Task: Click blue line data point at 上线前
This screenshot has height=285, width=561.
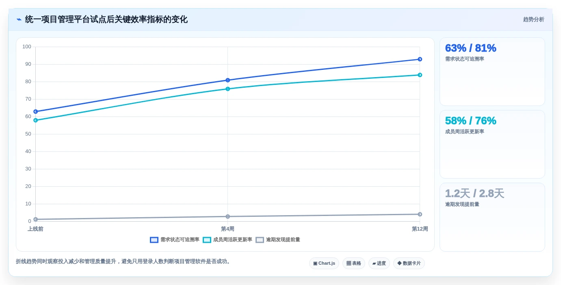Action: click(36, 112)
